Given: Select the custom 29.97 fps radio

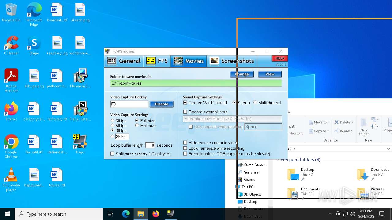Looking at the screenshot, I should (x=112, y=137).
